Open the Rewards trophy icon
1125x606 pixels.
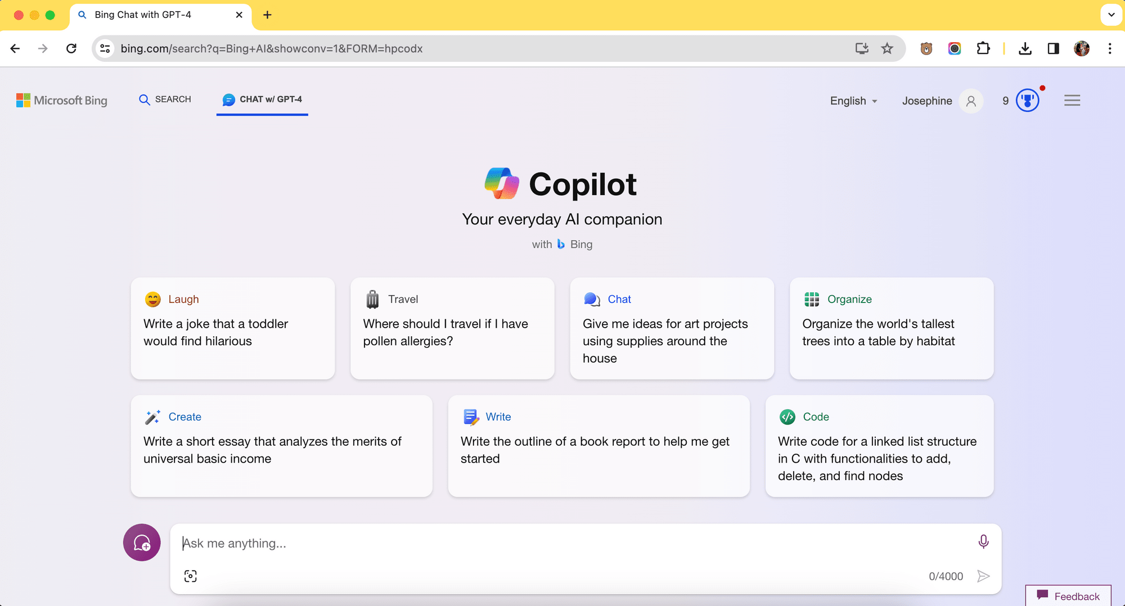click(x=1028, y=101)
